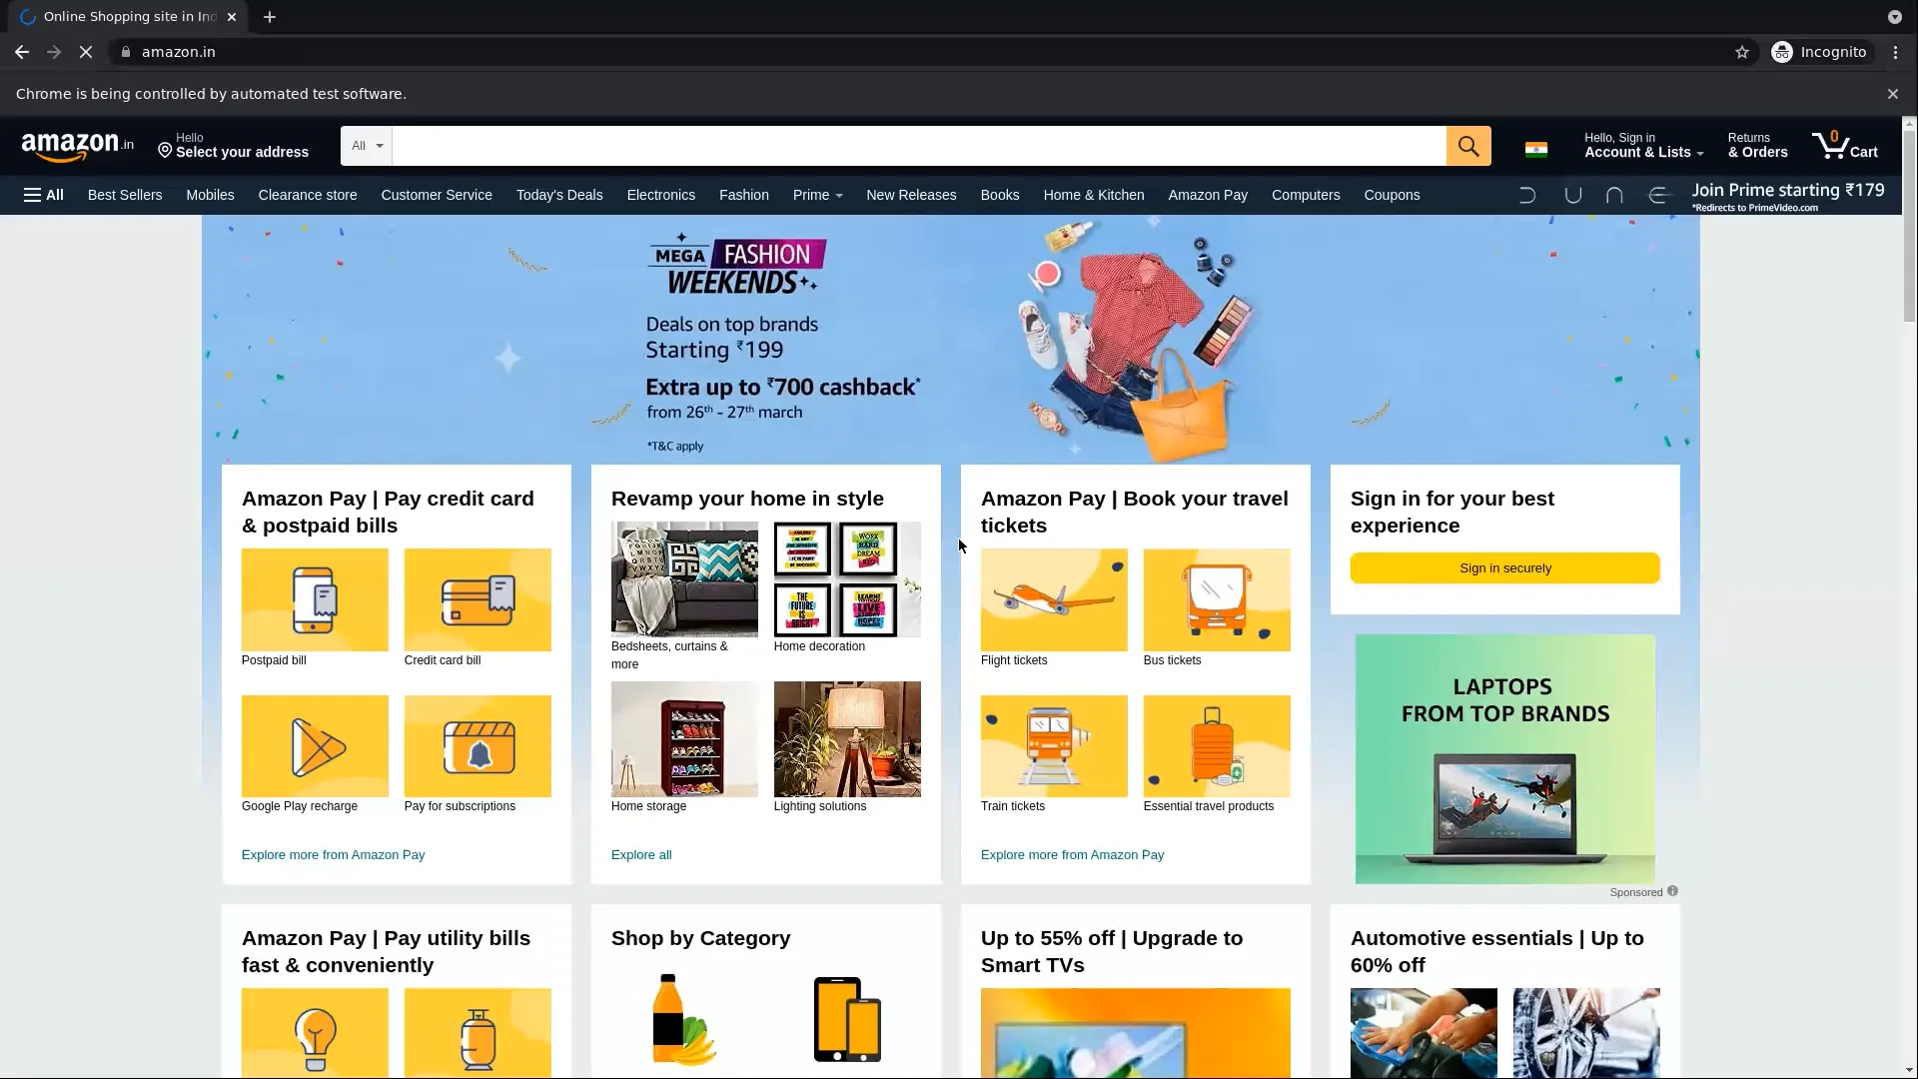
Task: Dismiss the automated test software notice
Action: point(1892,94)
